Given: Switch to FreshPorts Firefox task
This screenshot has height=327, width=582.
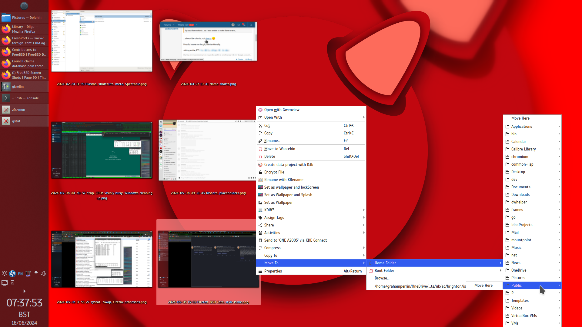Looking at the screenshot, I should point(24,41).
